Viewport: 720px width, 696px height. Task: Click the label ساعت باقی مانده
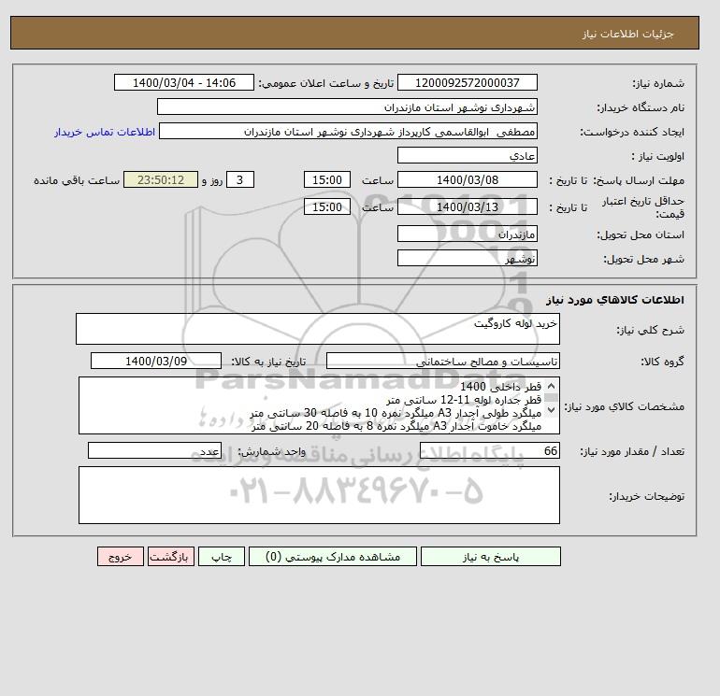point(77,180)
